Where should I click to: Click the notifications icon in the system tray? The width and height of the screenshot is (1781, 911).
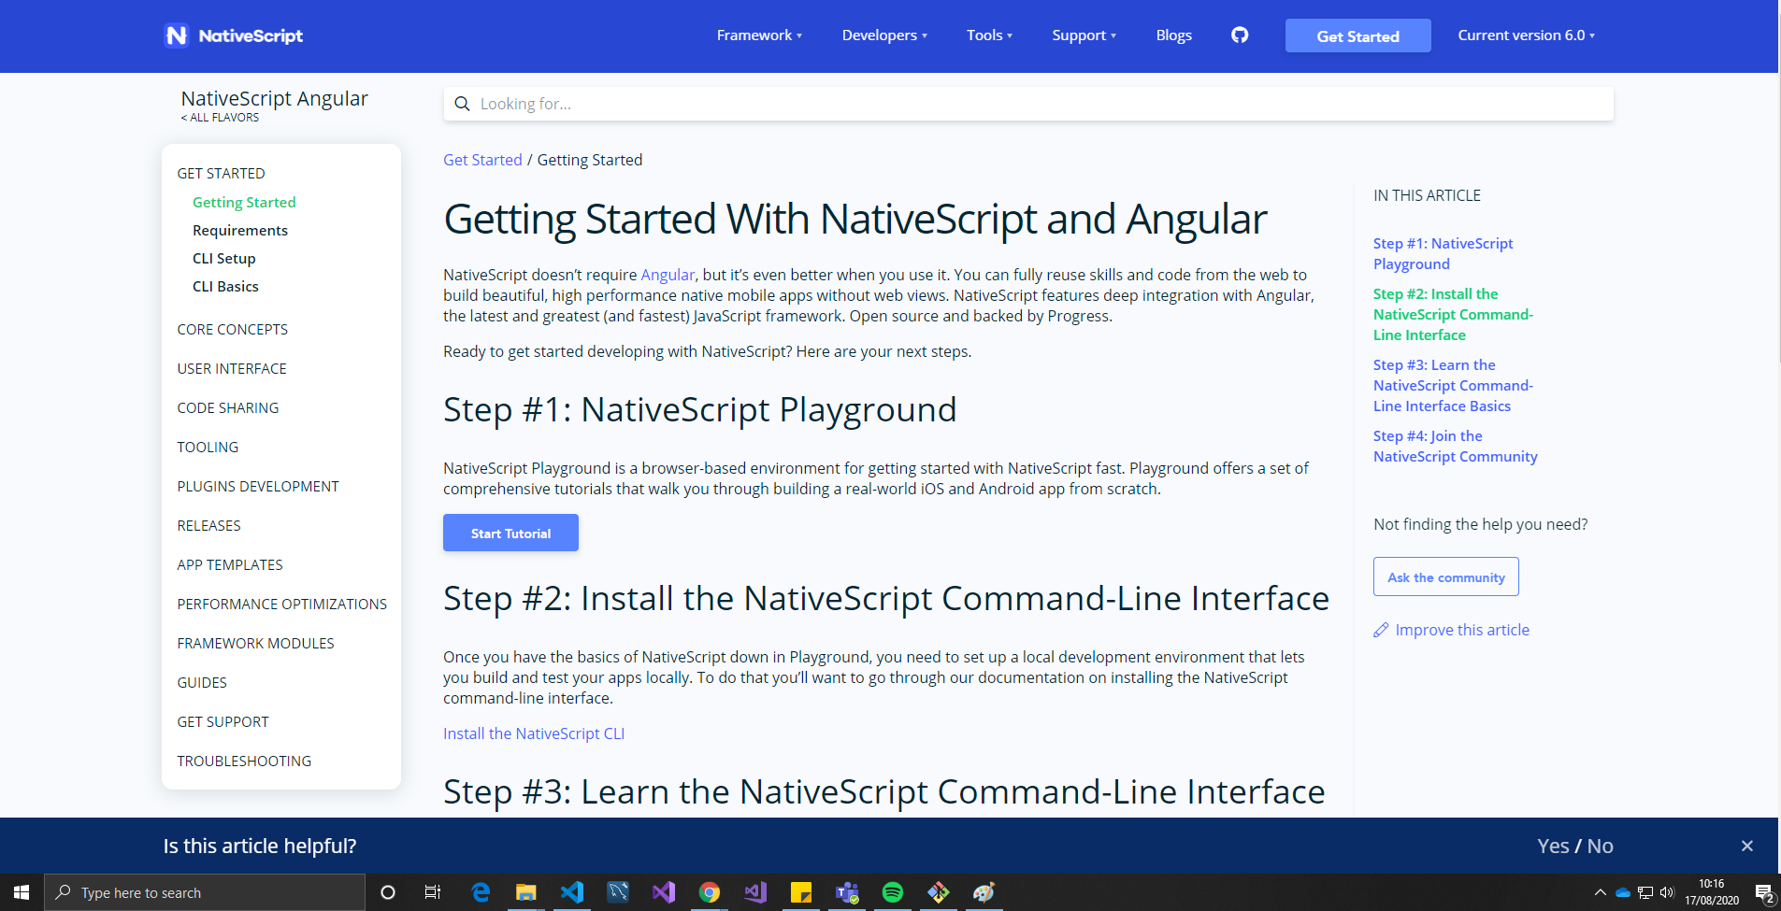[1765, 892]
